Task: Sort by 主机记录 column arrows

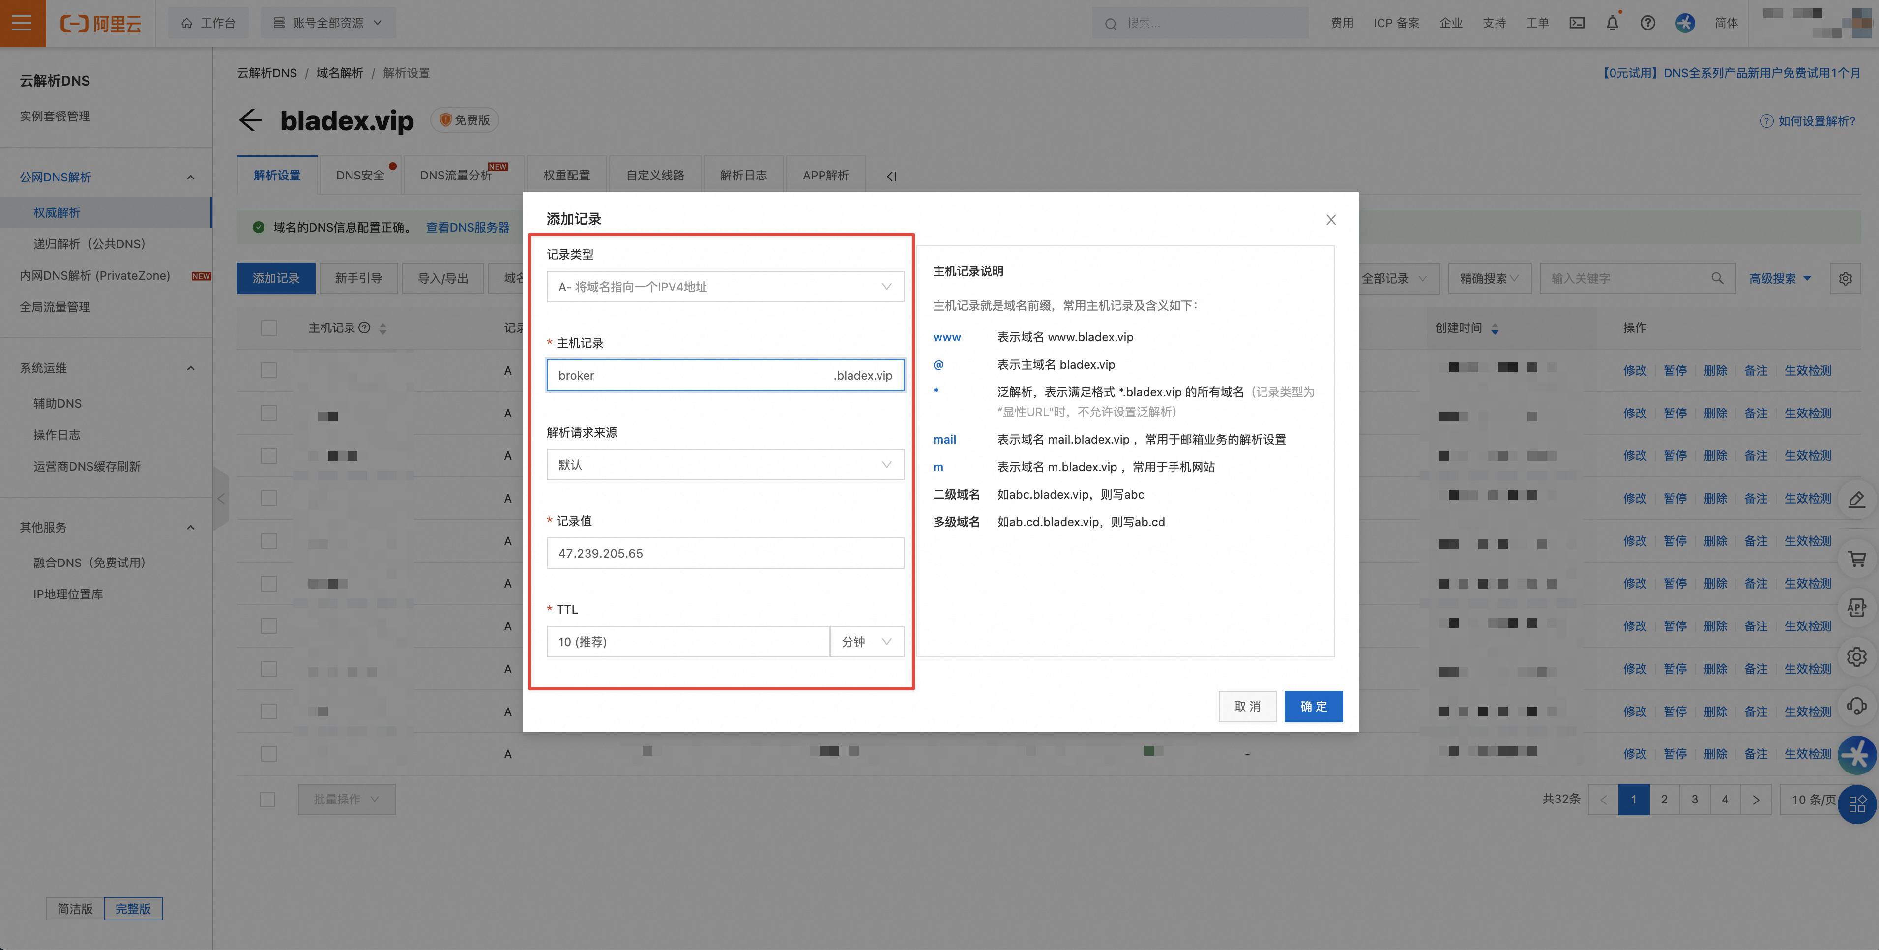Action: (x=383, y=328)
